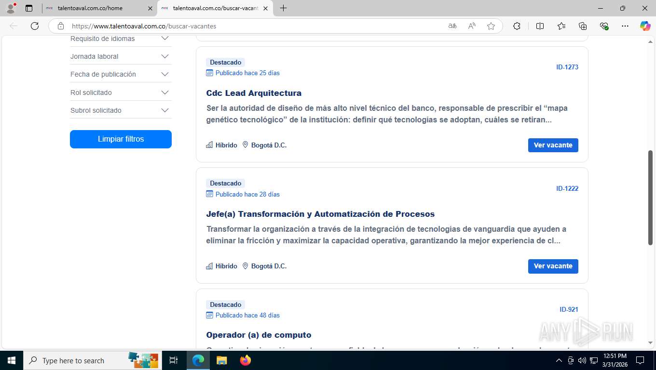Activate Read aloud icon in address bar

coord(472,26)
